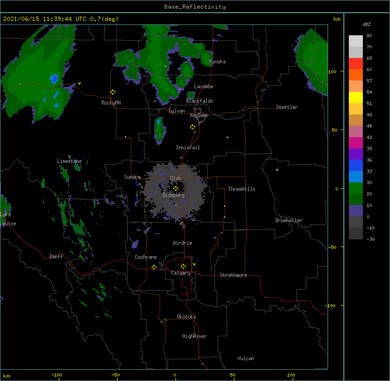Click the Banff label
Image resolution: width=390 pixels, height=381 pixels.
point(56,257)
